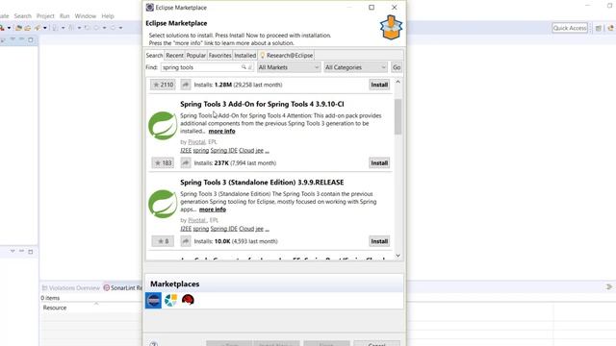
Task: Select the Obeo marketplace icon under Marketplaces
Action: pyautogui.click(x=171, y=301)
